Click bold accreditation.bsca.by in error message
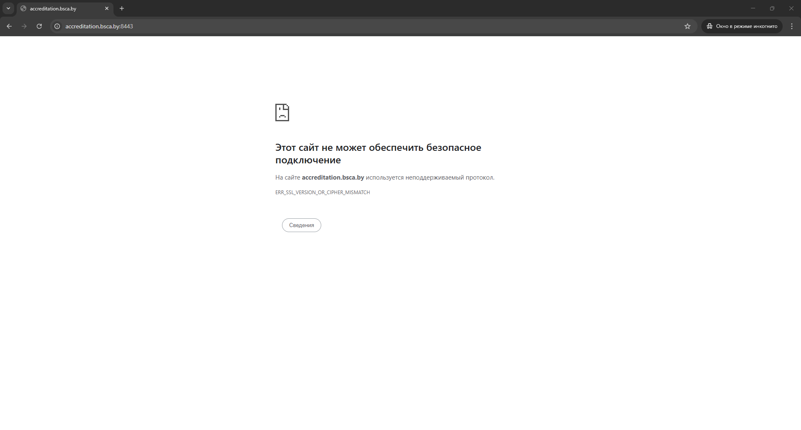 click(333, 177)
